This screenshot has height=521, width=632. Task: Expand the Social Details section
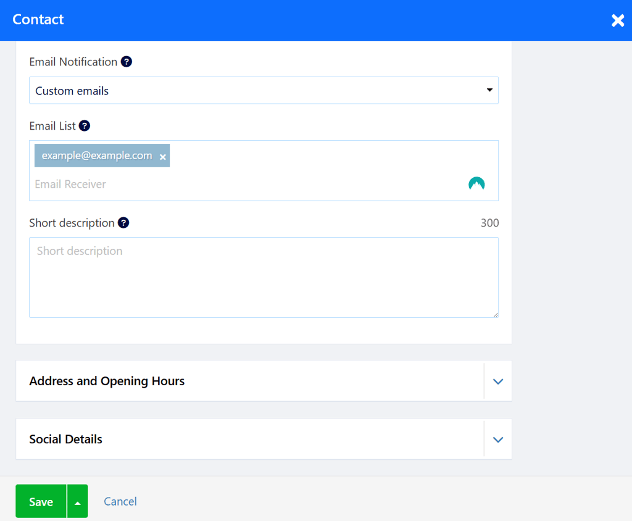pyautogui.click(x=498, y=439)
